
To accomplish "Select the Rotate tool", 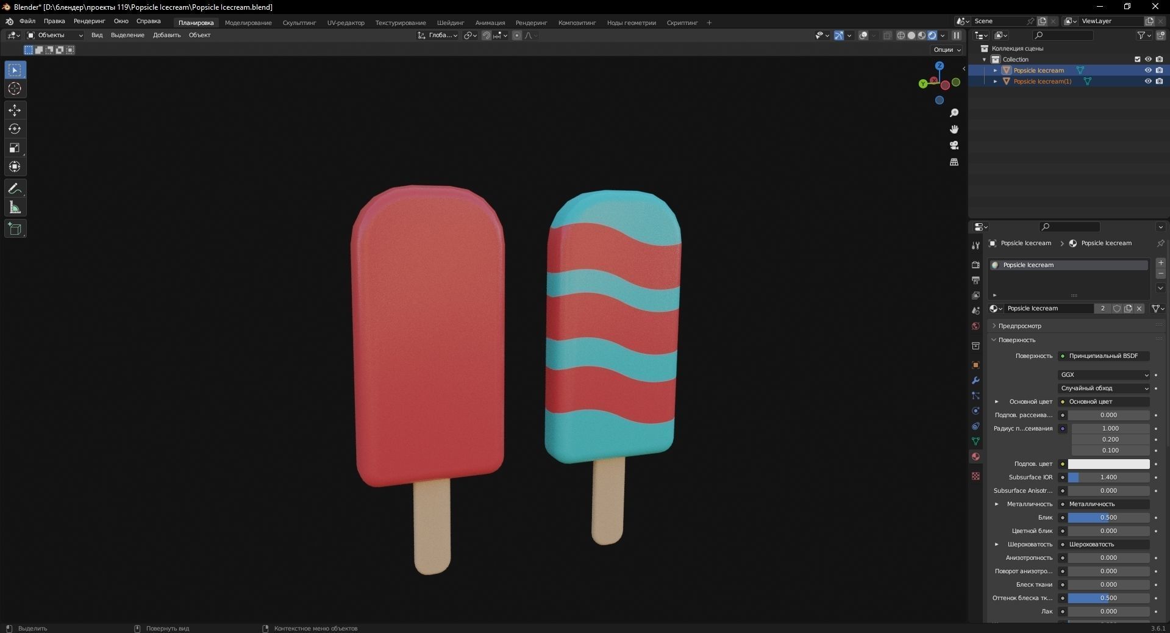I will click(x=14, y=129).
